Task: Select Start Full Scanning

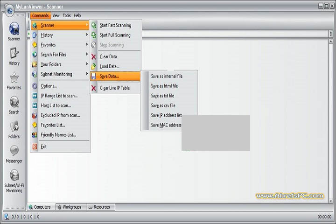Action: [x=116, y=35]
